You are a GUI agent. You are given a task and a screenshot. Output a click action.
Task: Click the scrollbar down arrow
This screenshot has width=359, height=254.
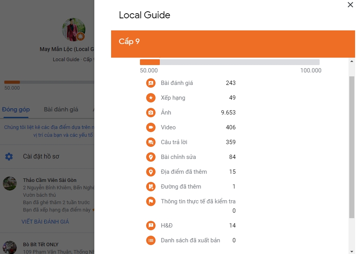[352, 252]
